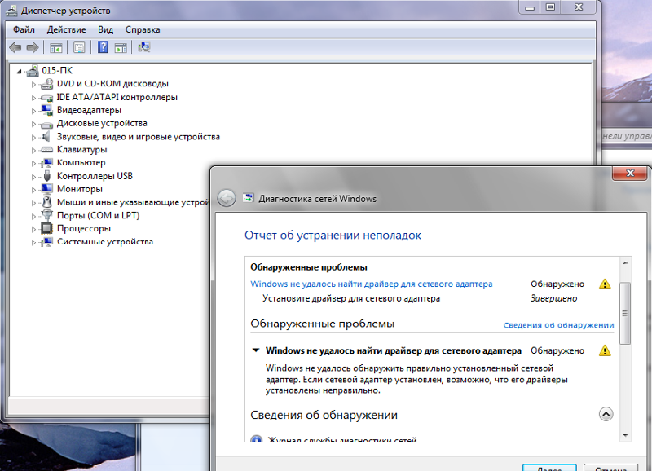Click the Видеоадаптеры icon
This screenshot has height=471, width=652.
point(46,111)
